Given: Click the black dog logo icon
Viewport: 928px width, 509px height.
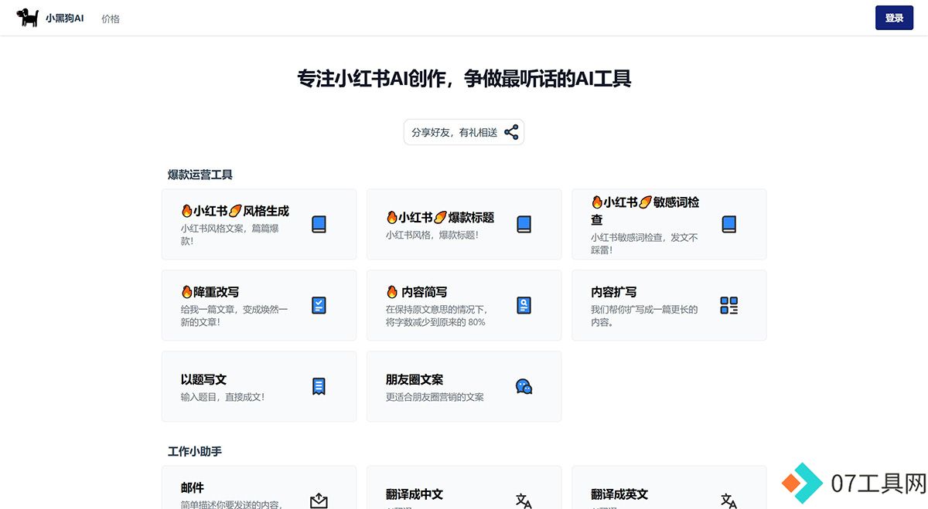Looking at the screenshot, I should click(x=29, y=17).
